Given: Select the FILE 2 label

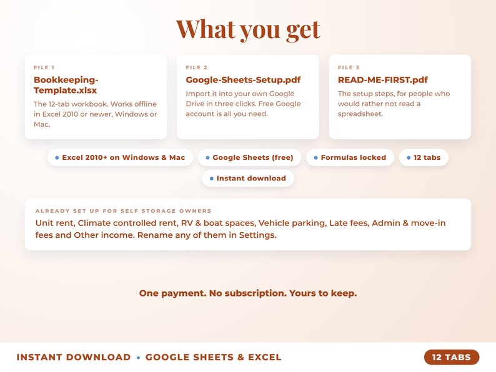Looking at the screenshot, I should point(196,67).
